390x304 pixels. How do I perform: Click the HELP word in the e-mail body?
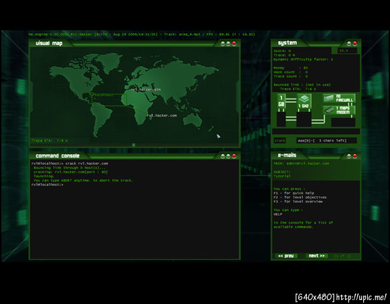(x=278, y=214)
